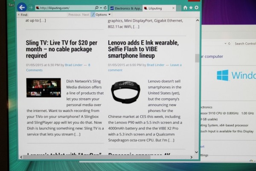This screenshot has height=171, width=256.
Task: Click the Sling TV article thumbnail
Action: pos(44,88)
